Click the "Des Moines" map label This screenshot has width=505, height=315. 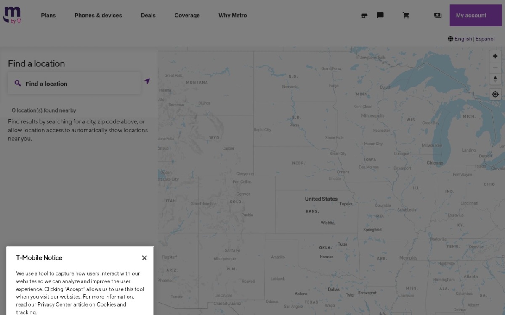pos(369,167)
